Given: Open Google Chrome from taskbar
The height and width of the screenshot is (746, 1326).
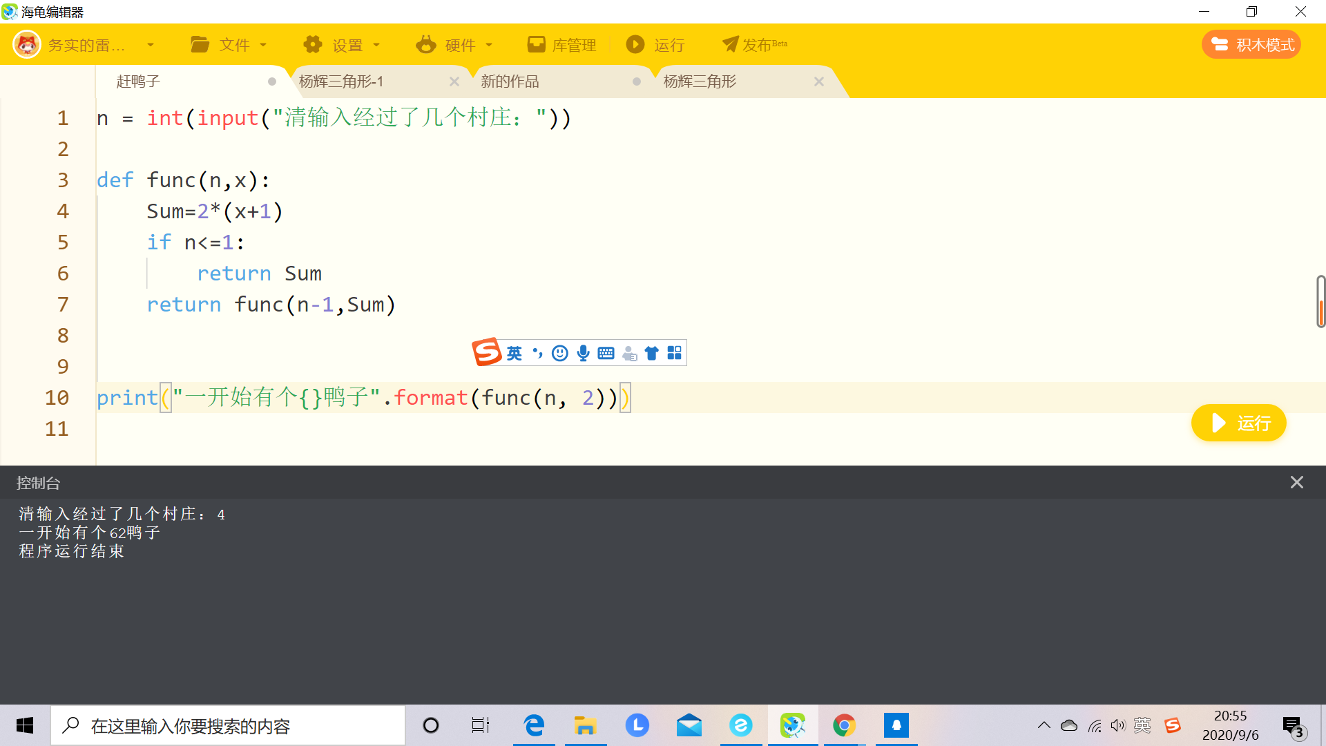Looking at the screenshot, I should point(844,725).
